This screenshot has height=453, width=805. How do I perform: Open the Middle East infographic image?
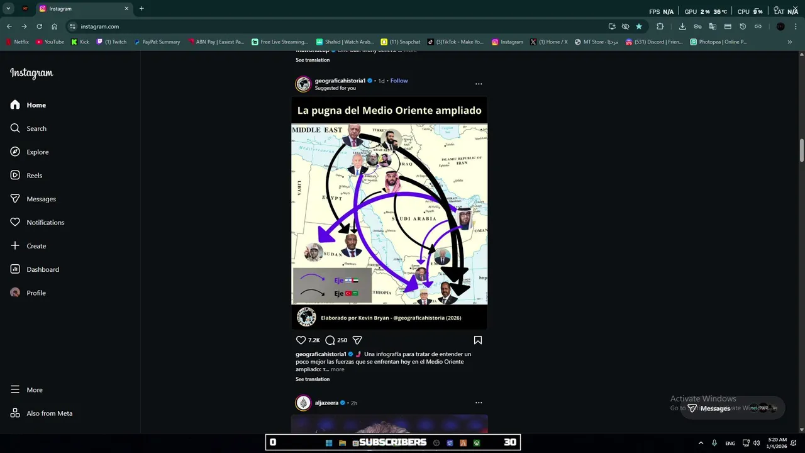[x=389, y=213]
